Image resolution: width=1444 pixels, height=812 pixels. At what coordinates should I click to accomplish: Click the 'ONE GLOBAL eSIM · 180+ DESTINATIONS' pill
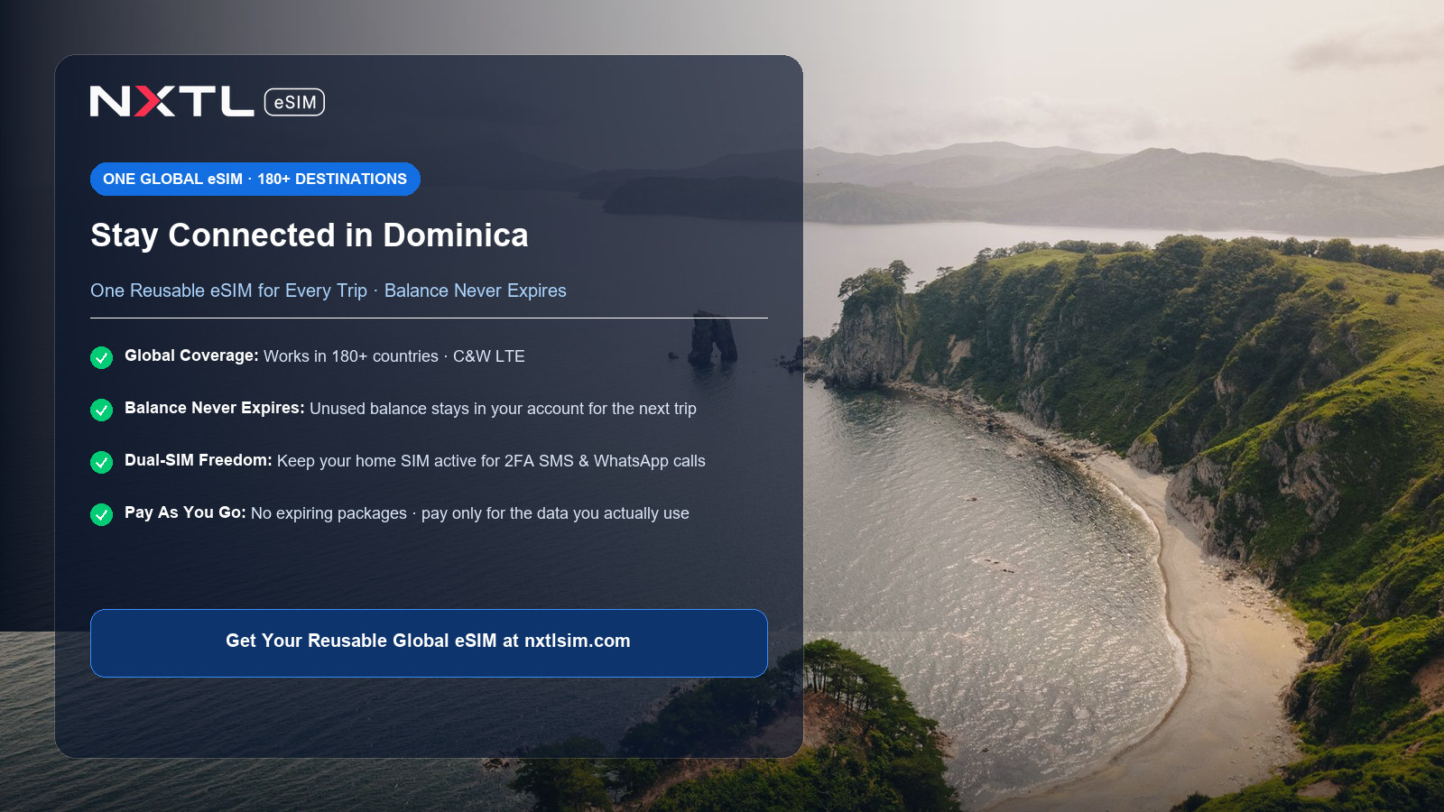[255, 179]
